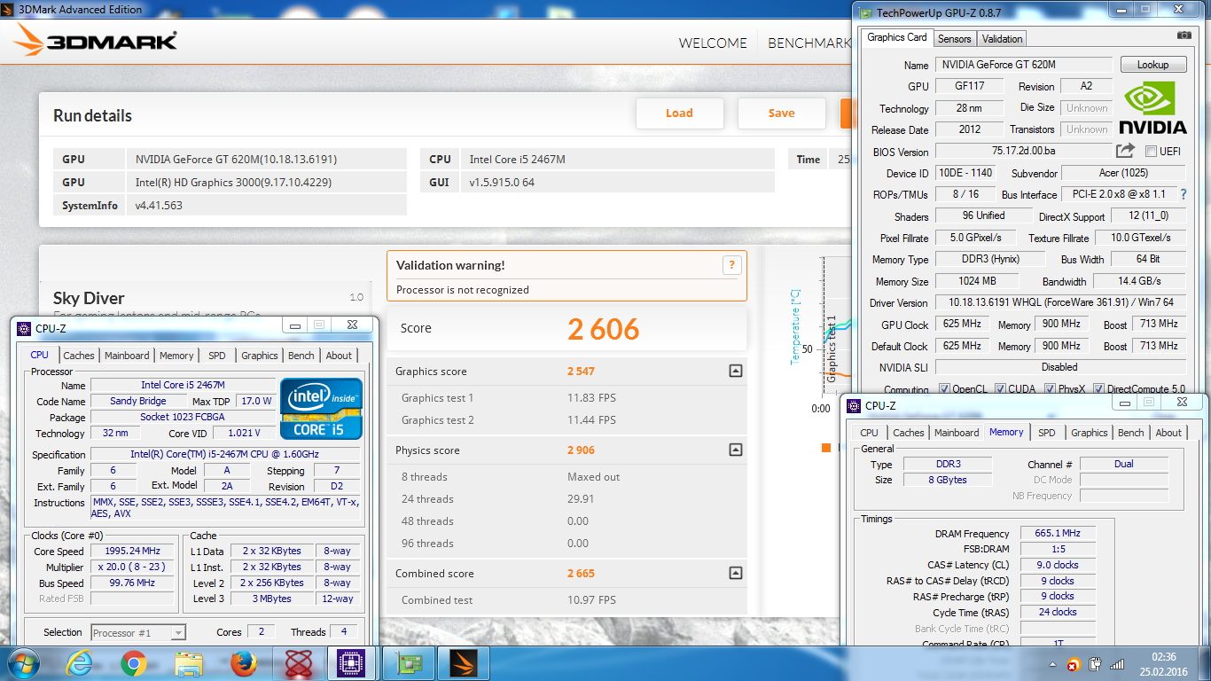Launch Firefox from the taskbar
This screenshot has width=1211, height=681.
click(243, 663)
